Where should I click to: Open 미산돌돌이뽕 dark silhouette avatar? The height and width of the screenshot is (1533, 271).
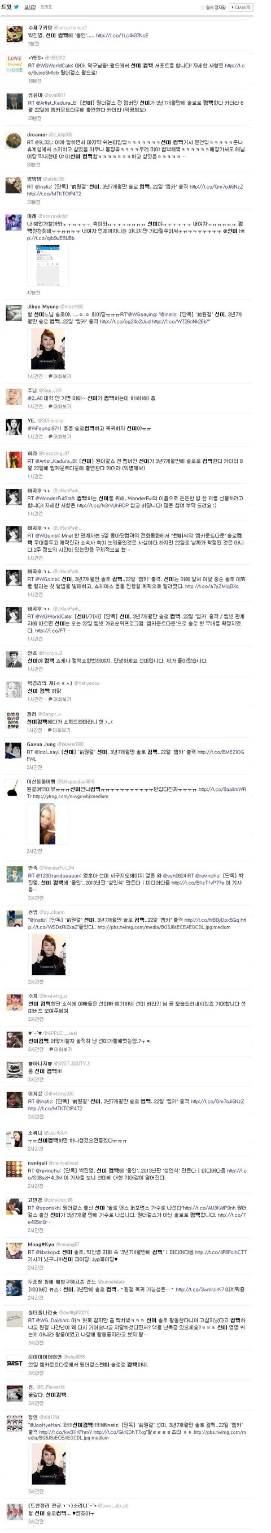(x=14, y=787)
